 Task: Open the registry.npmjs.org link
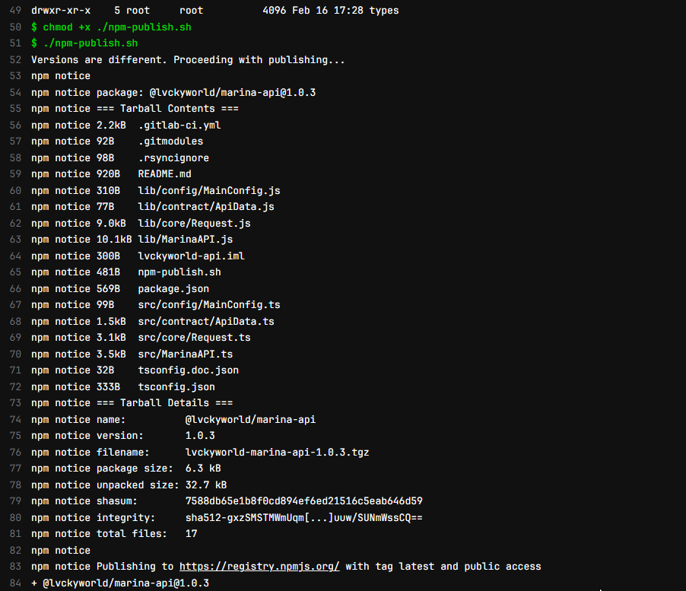click(259, 567)
